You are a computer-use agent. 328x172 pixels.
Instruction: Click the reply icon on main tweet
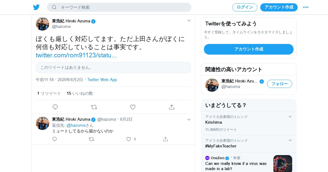(55, 107)
